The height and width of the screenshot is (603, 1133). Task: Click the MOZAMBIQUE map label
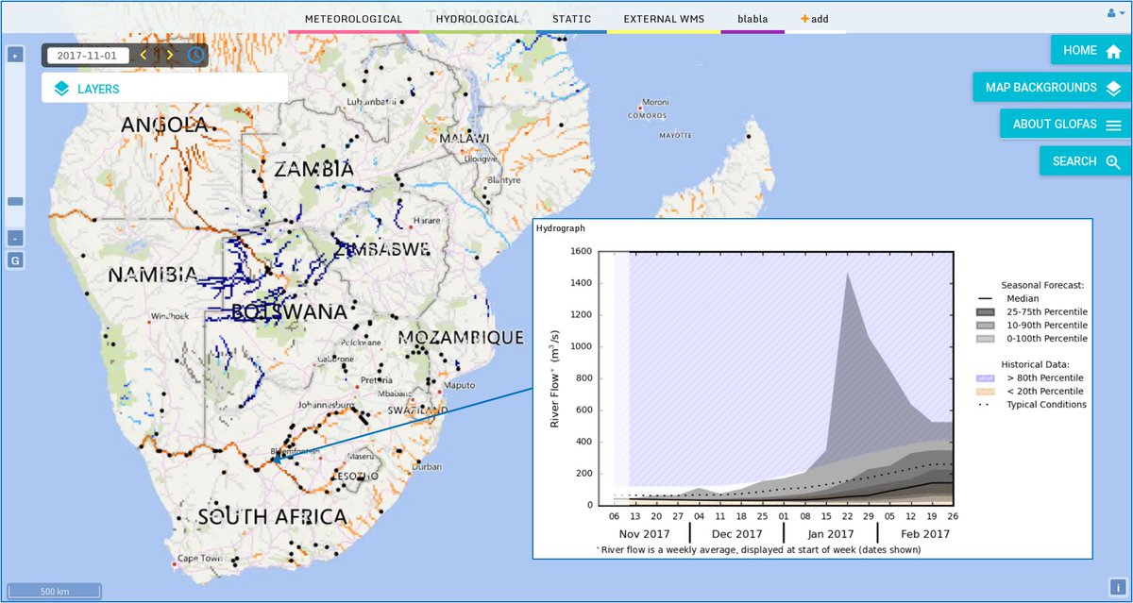(x=461, y=338)
